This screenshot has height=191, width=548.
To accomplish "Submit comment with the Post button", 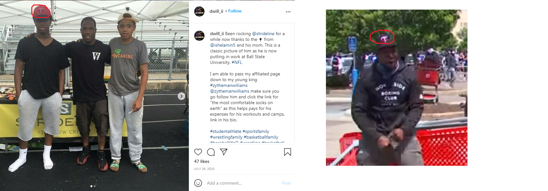I will tap(286, 183).
